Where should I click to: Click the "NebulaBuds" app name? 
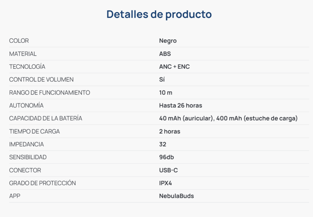pos(176,196)
